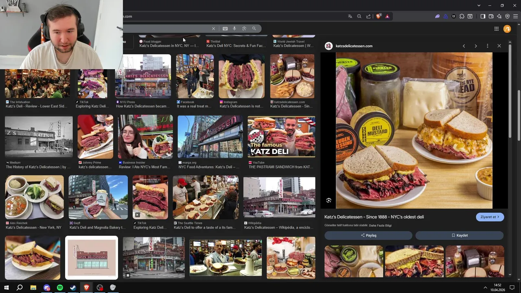521x293 pixels.
Task: Start voice search with microphone icon
Action: coord(234,28)
